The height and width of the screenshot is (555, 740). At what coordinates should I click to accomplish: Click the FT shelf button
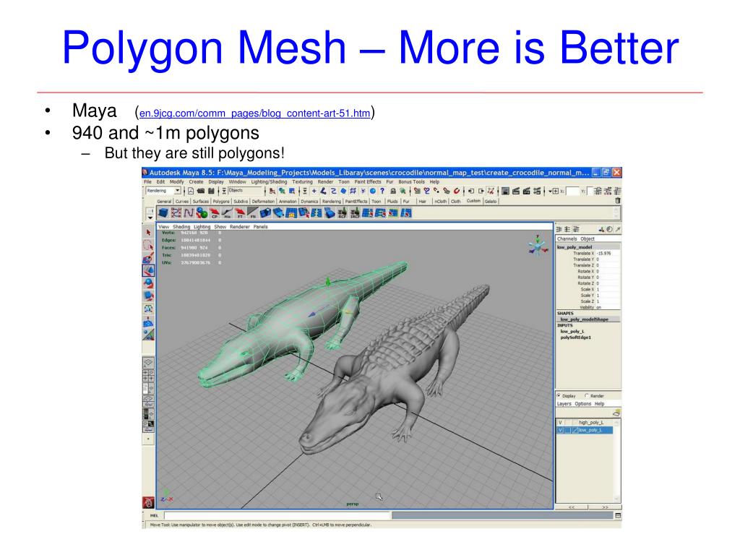[240, 213]
